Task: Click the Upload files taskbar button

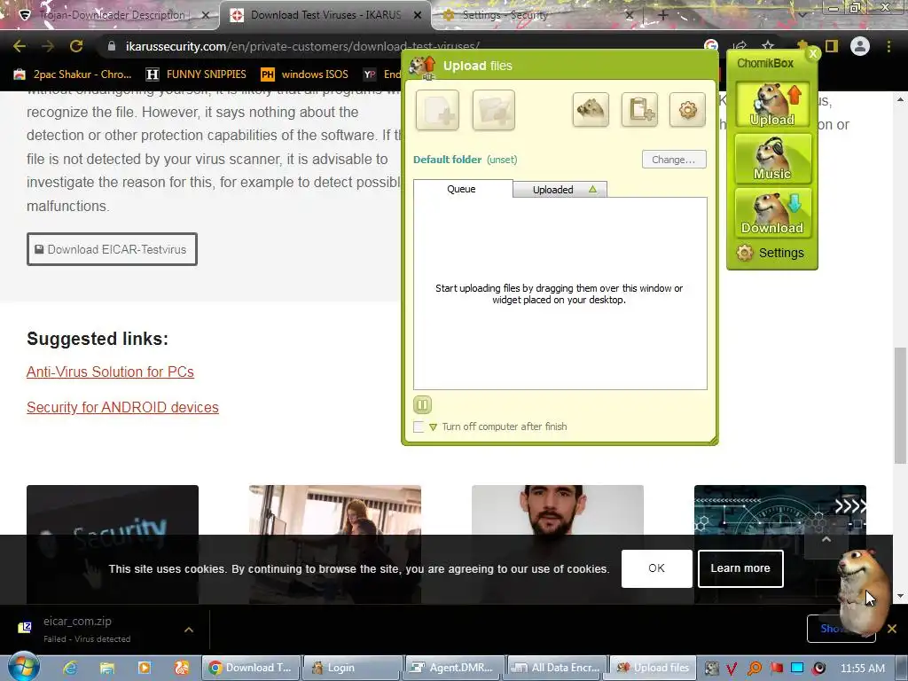Action: [652, 668]
